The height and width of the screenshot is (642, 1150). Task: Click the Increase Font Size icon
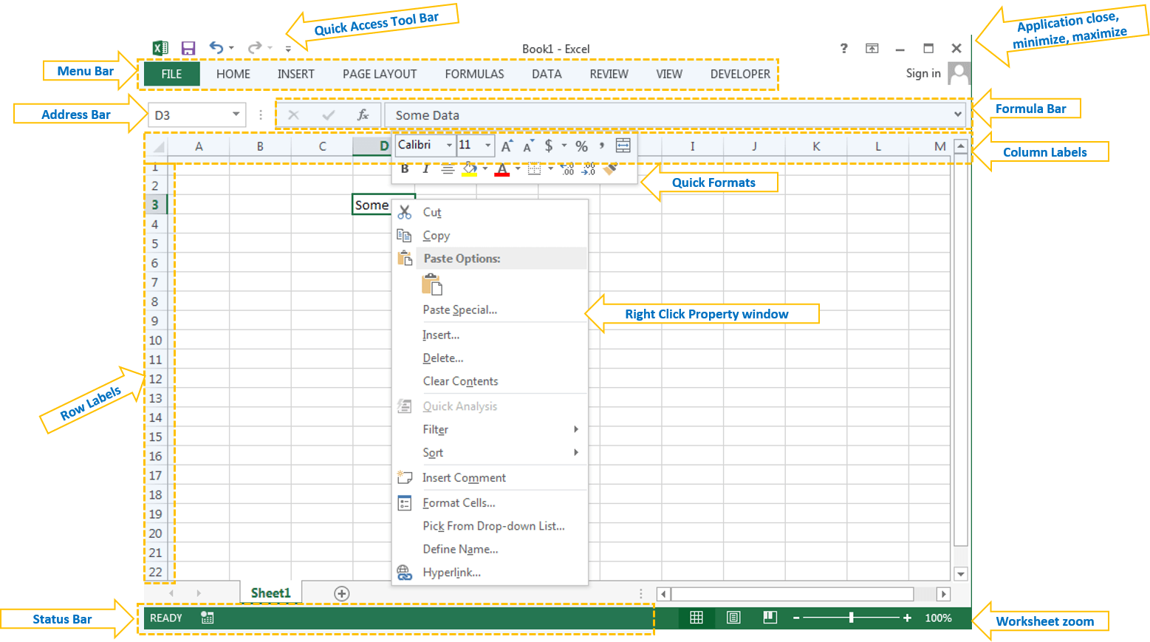click(506, 145)
